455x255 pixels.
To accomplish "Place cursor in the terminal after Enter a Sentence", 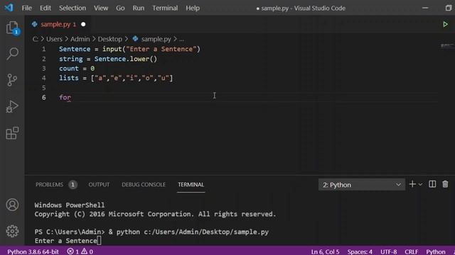I will 99,241.
